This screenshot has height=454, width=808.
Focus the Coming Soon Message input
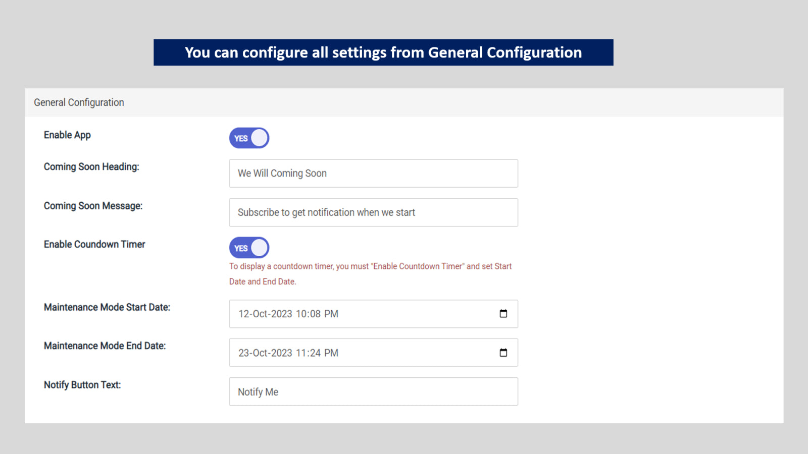click(x=373, y=212)
